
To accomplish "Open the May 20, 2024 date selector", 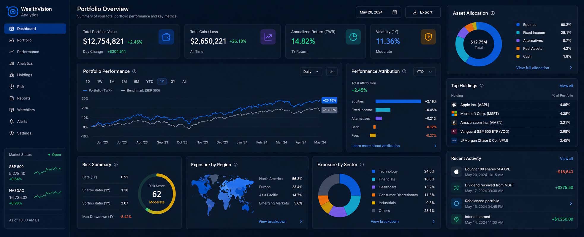I will pyautogui.click(x=378, y=12).
